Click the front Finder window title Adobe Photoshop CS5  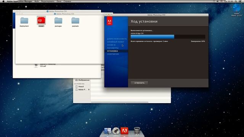pyautogui.click(x=65, y=14)
